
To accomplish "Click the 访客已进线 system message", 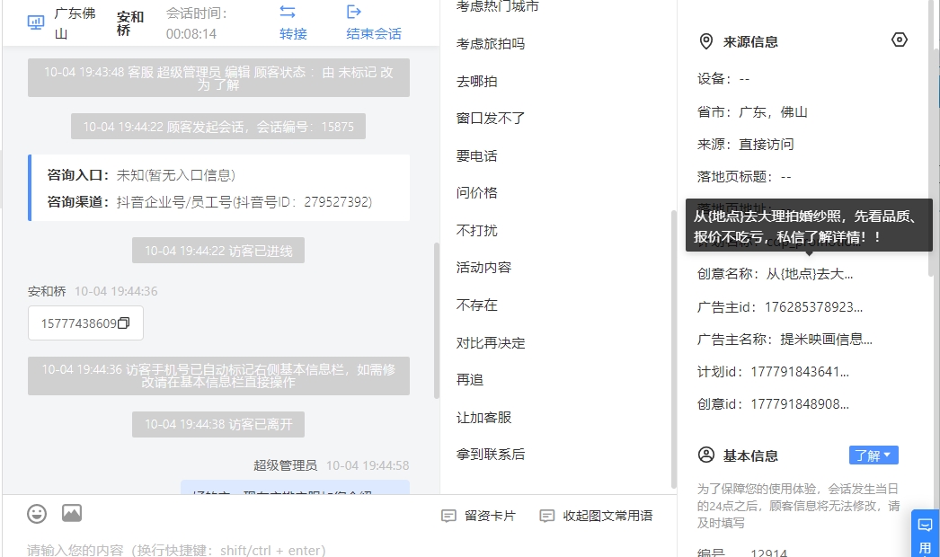I will click(x=218, y=251).
